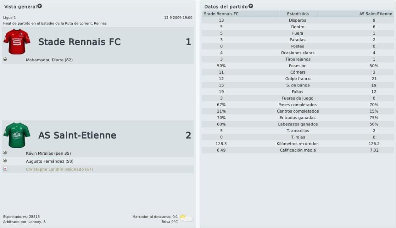Click goal ball icon beside Augusto Fernández
Viewport: 396px width, 228px height.
pyautogui.click(x=5, y=161)
